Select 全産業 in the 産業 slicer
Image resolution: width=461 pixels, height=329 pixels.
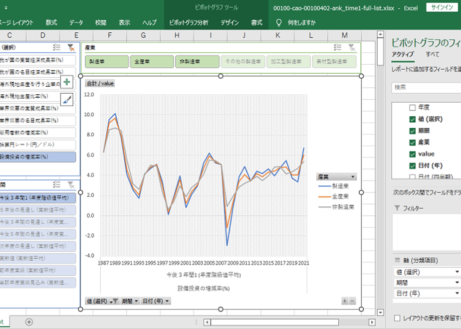pyautogui.click(x=152, y=62)
